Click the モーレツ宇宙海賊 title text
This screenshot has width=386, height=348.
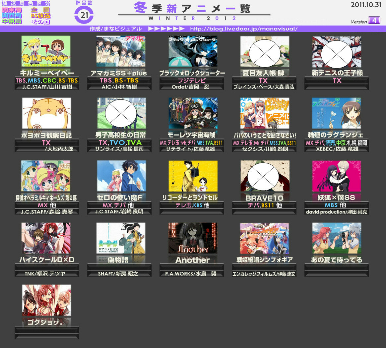click(191, 135)
